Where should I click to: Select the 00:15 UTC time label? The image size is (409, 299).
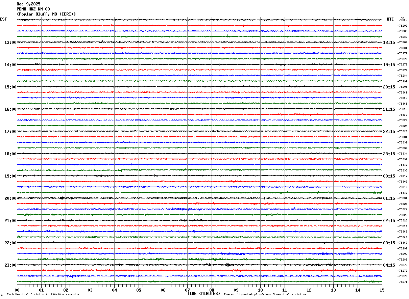389,176
